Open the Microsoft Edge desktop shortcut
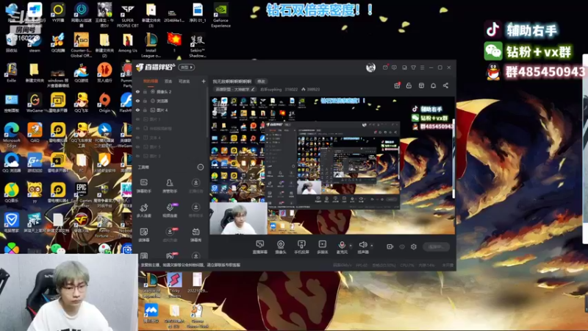588x331 pixels. [11, 135]
